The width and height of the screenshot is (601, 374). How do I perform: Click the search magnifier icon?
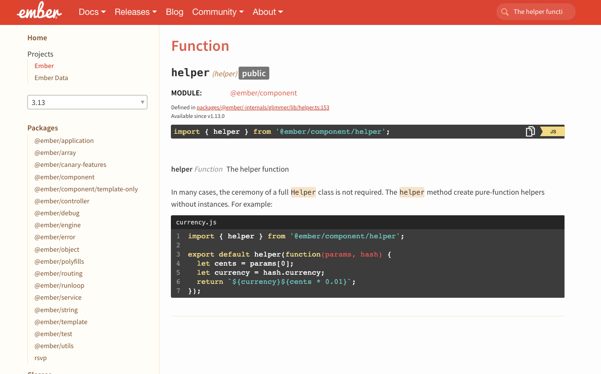505,12
